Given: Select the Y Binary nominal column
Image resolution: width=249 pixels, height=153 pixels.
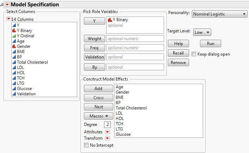Looking at the screenshot, I should (x=24, y=31).
